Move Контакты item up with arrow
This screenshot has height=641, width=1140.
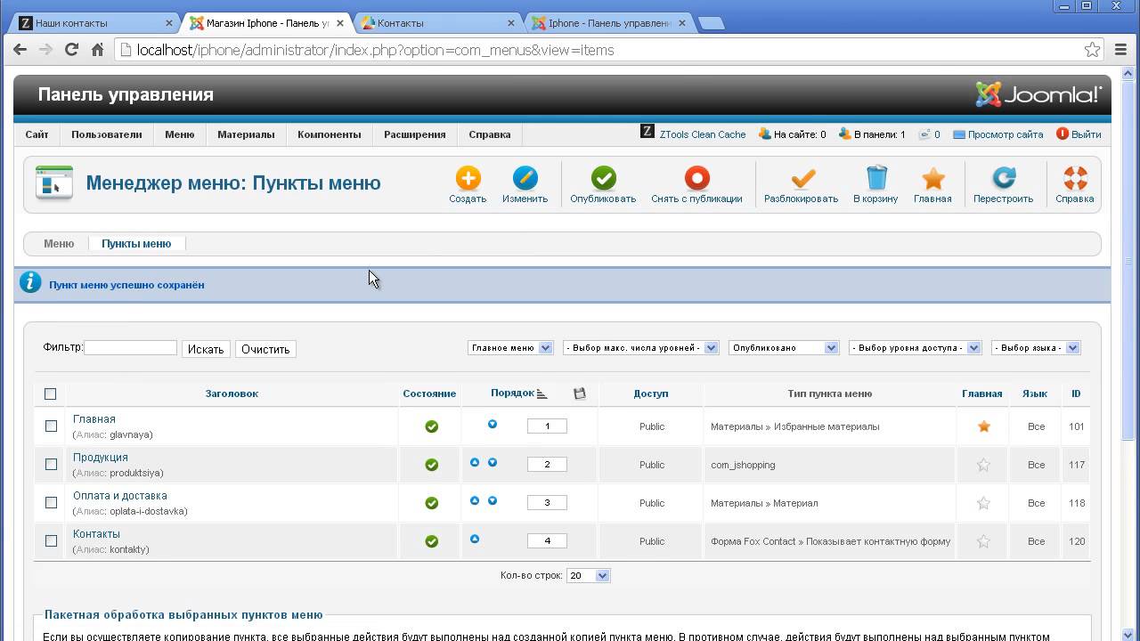[x=475, y=540]
